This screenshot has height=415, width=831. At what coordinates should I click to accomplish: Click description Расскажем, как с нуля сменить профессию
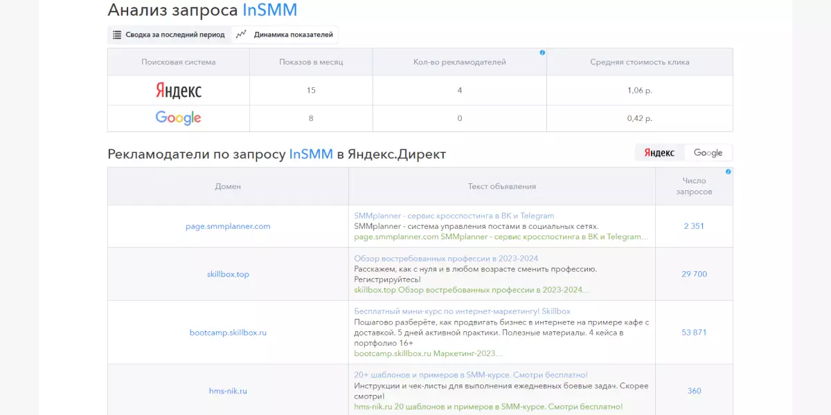pyautogui.click(x=476, y=274)
